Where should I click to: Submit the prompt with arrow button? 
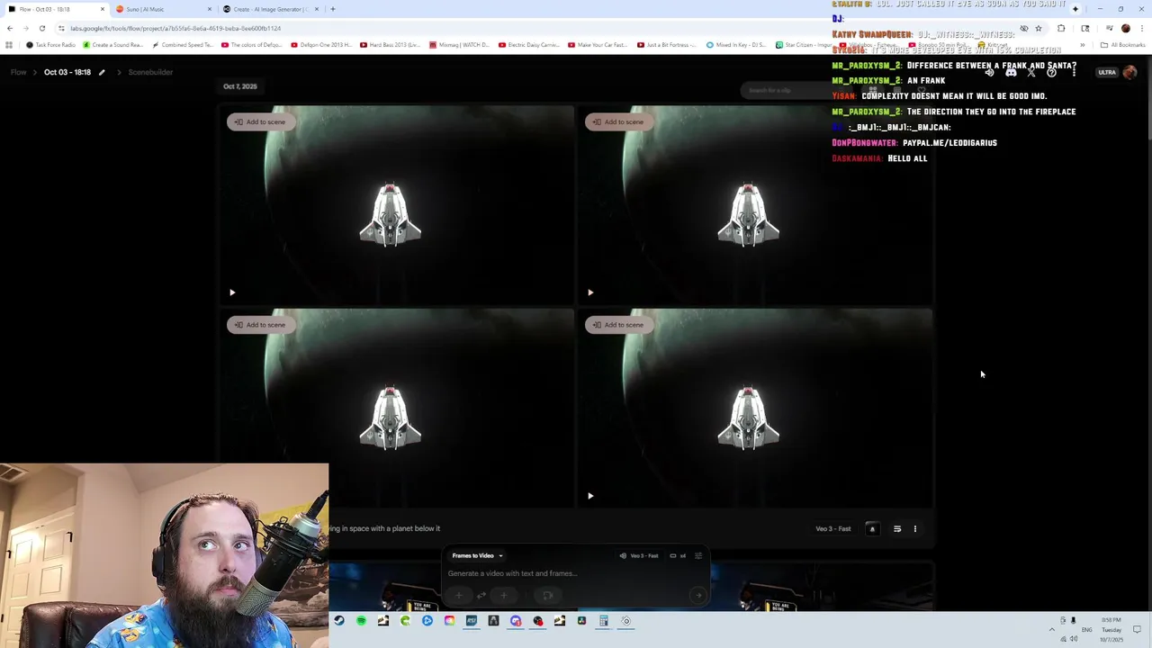(697, 595)
